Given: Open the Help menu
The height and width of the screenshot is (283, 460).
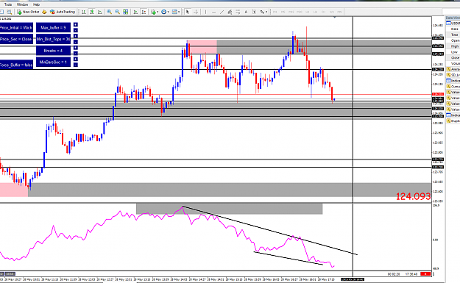Looking at the screenshot, I should point(36,4).
